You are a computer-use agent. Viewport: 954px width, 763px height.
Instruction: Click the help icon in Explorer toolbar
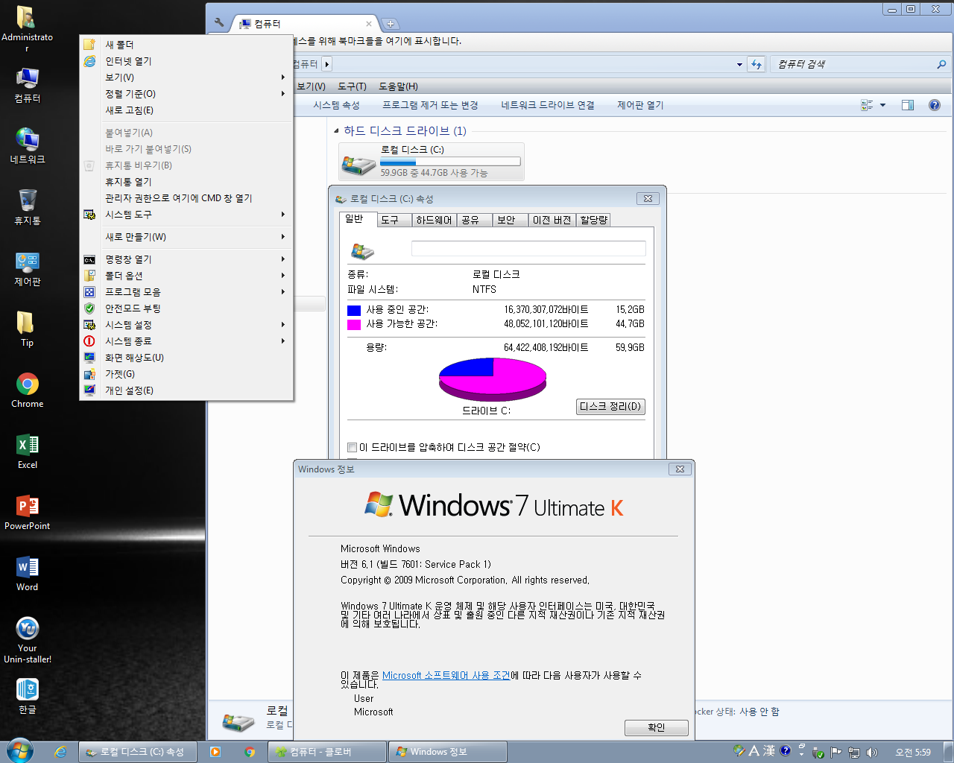coord(934,105)
